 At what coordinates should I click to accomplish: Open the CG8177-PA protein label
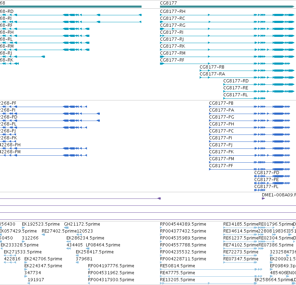222,110
